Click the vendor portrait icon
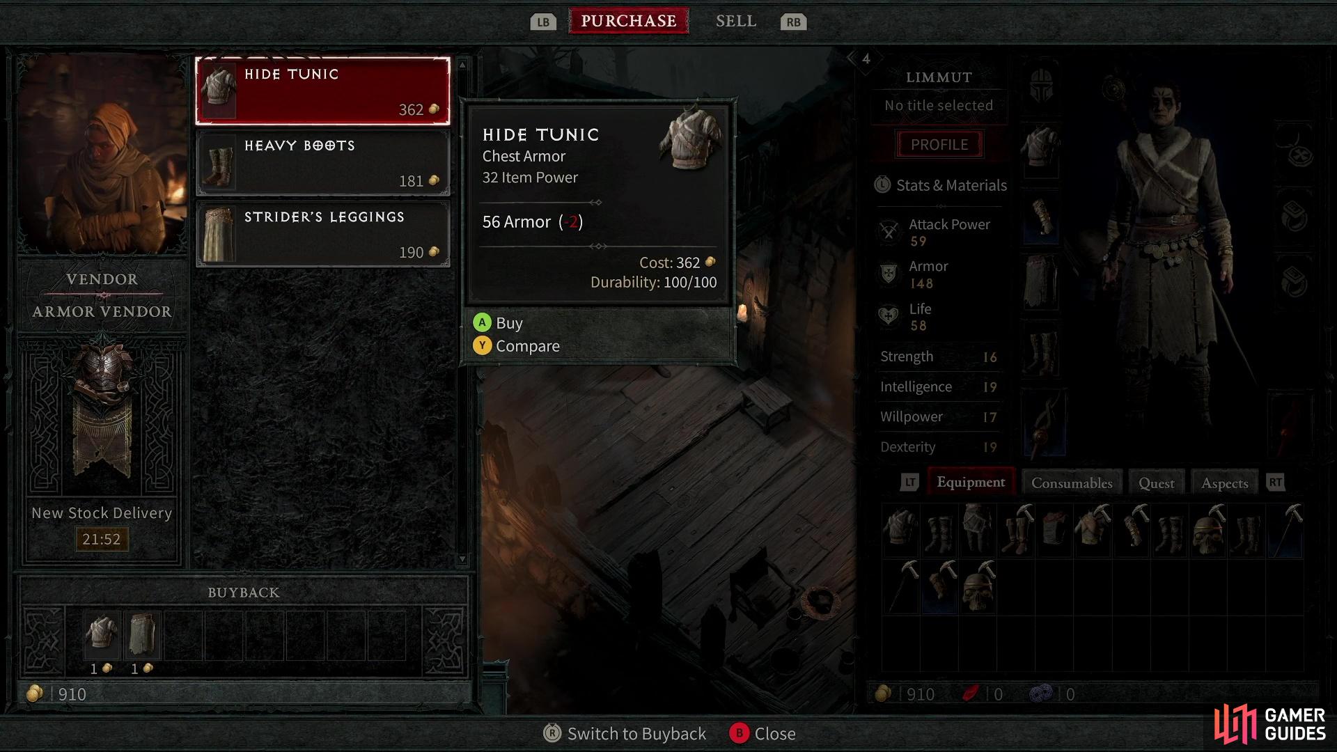This screenshot has width=1337, height=752. pyautogui.click(x=101, y=161)
